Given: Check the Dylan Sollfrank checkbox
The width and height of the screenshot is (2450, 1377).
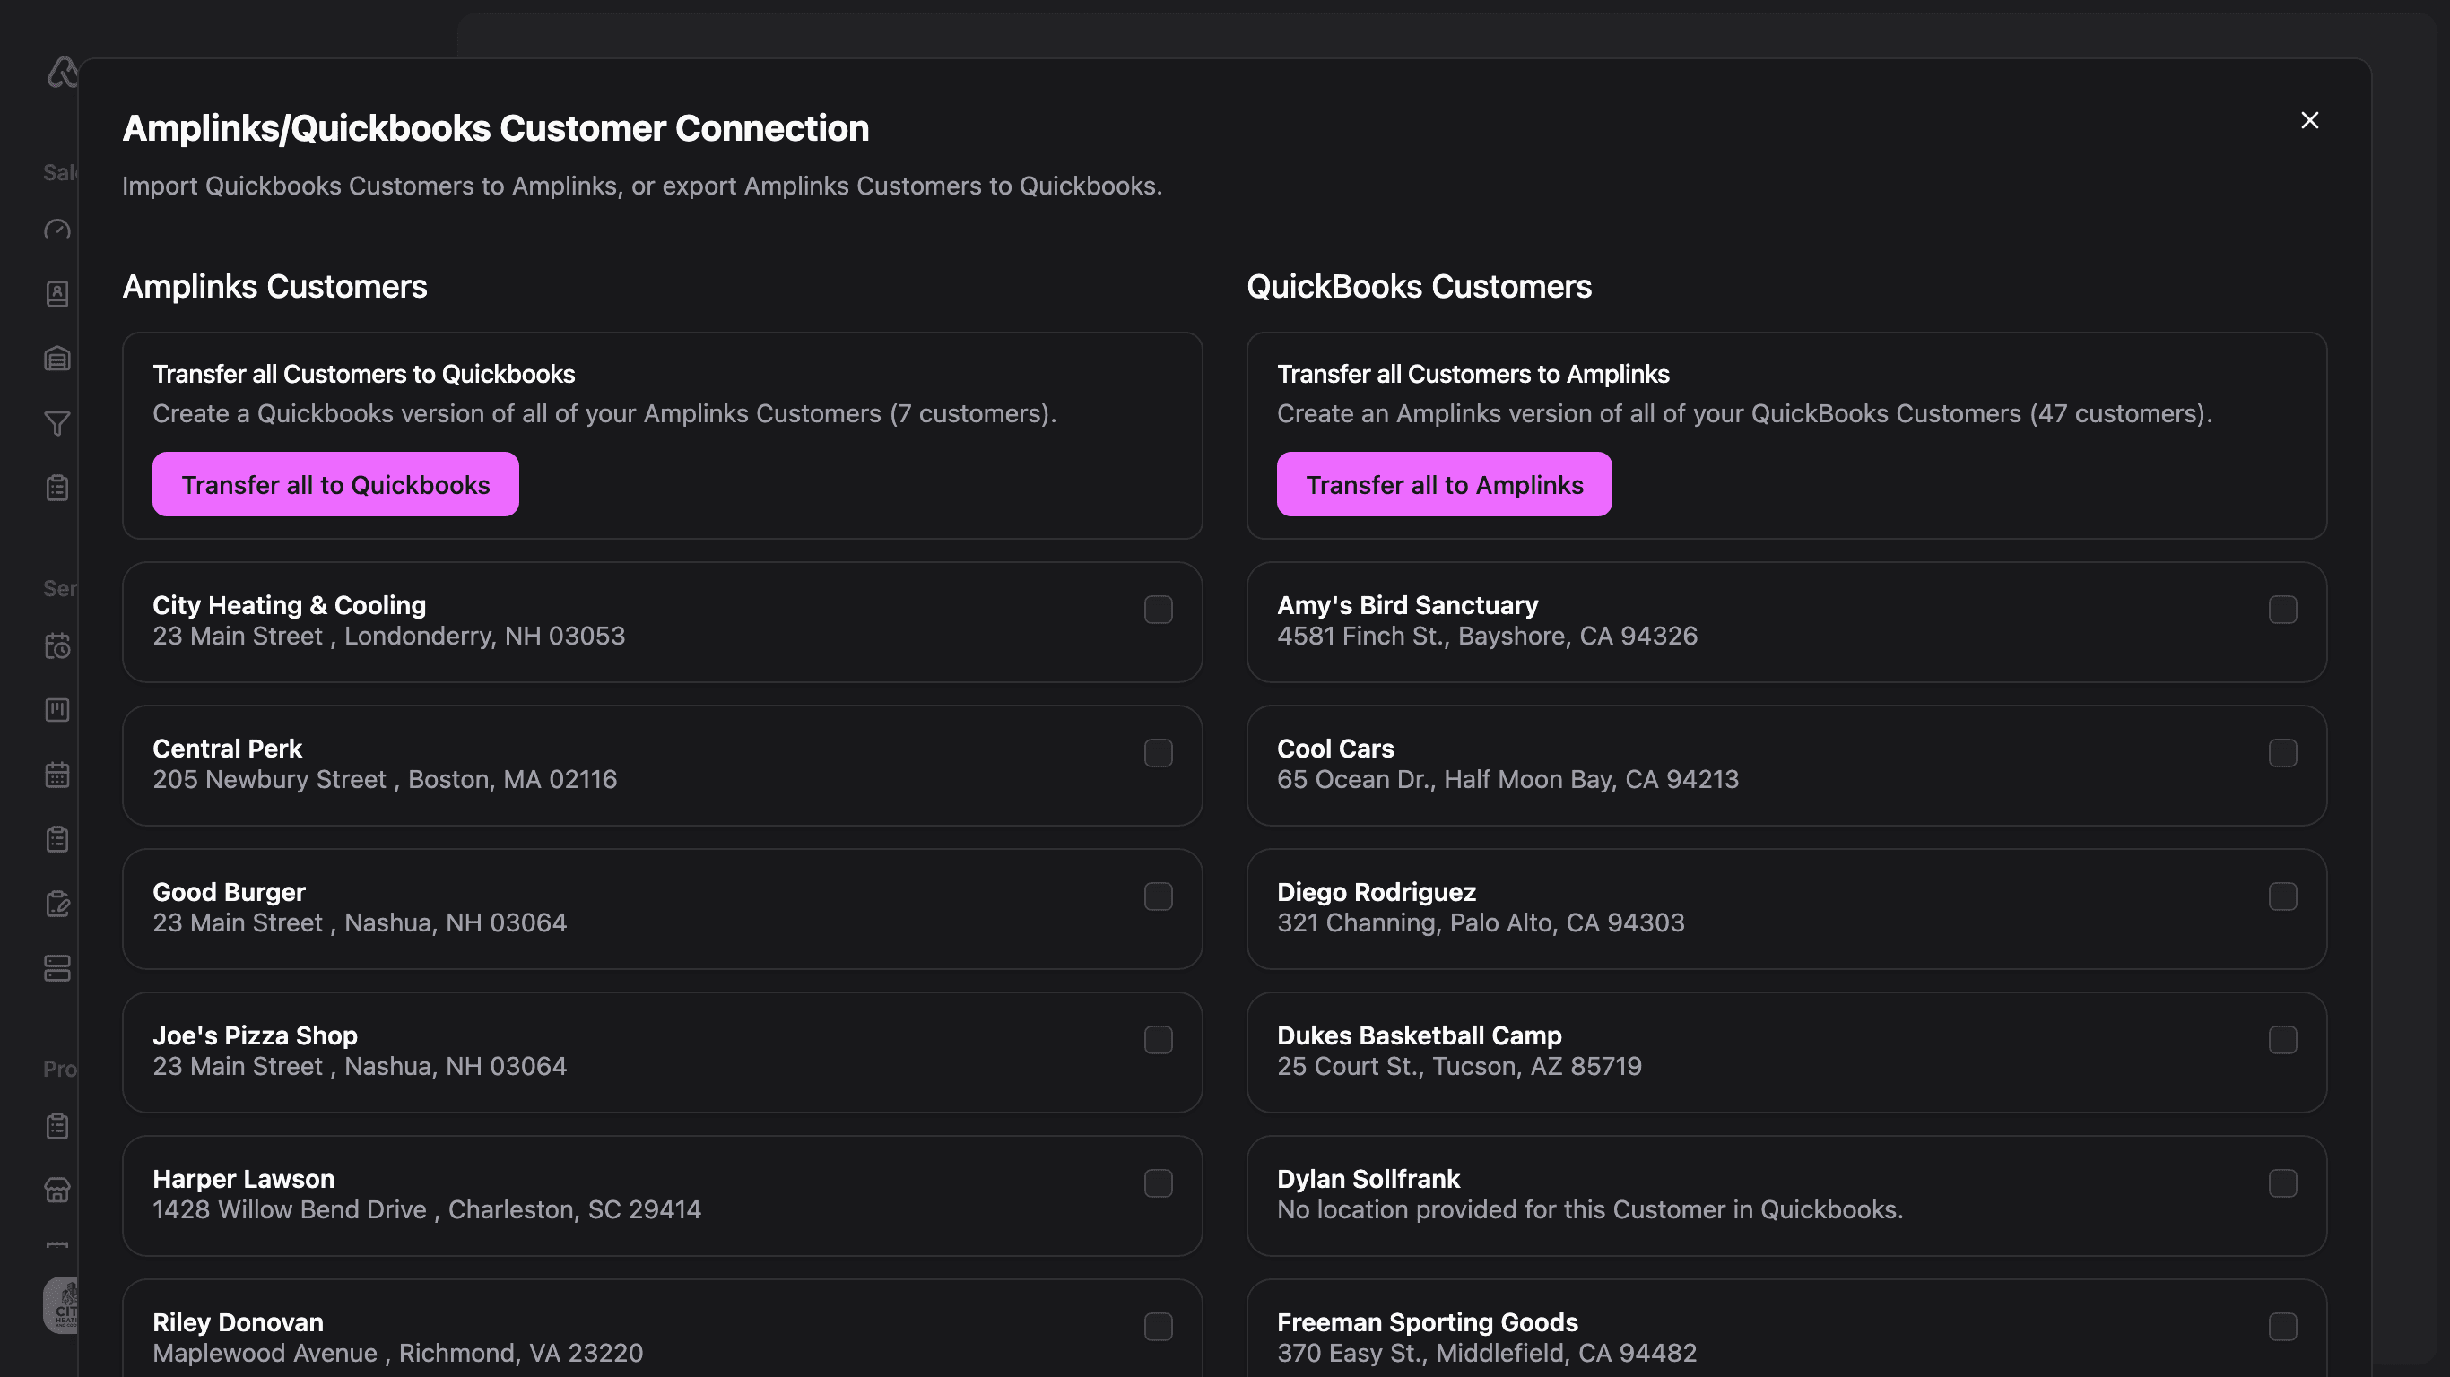Looking at the screenshot, I should tap(2281, 1183).
